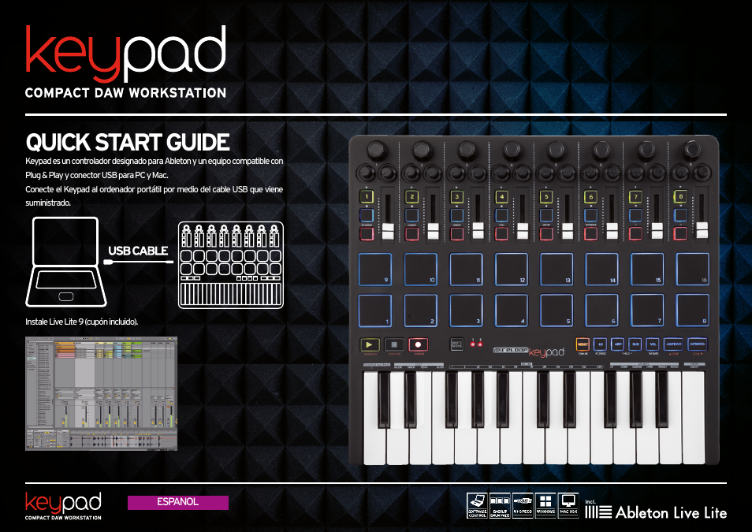The image size is (752, 532).
Task: Click the 'QUICK START GUIDE' heading
Action: pos(128,142)
